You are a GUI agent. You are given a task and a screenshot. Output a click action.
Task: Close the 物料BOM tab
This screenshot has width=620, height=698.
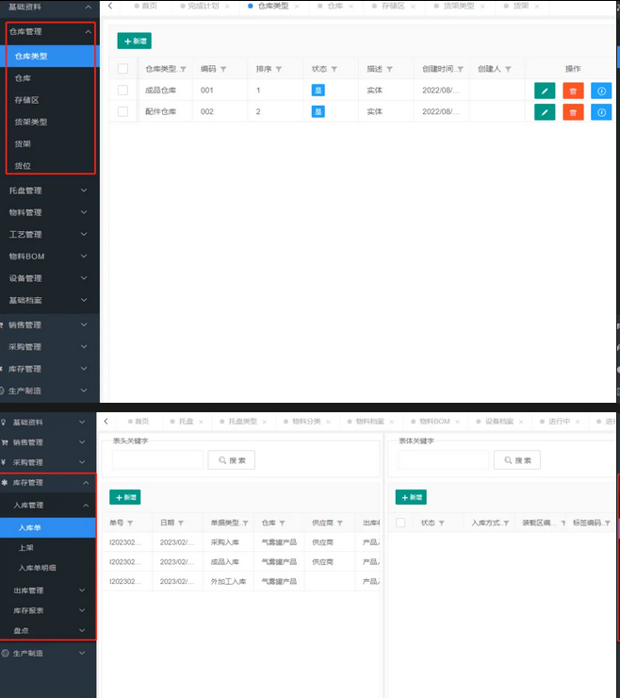point(457,422)
